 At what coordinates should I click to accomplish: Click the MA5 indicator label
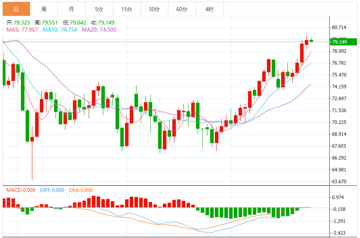pyautogui.click(x=22, y=30)
